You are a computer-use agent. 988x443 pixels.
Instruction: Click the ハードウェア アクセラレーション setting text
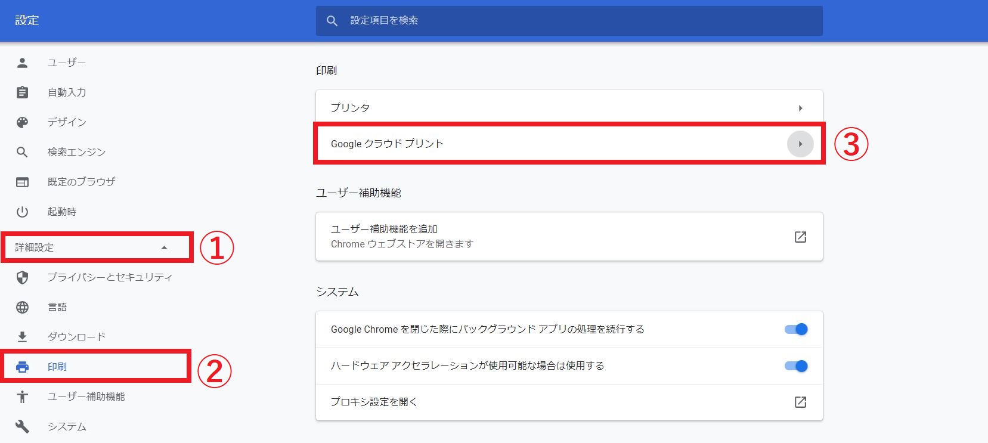point(467,365)
